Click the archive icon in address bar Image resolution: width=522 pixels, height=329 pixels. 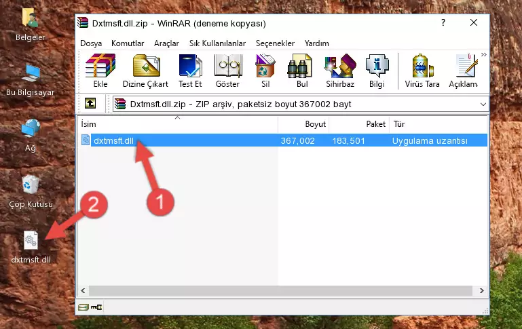pos(120,104)
